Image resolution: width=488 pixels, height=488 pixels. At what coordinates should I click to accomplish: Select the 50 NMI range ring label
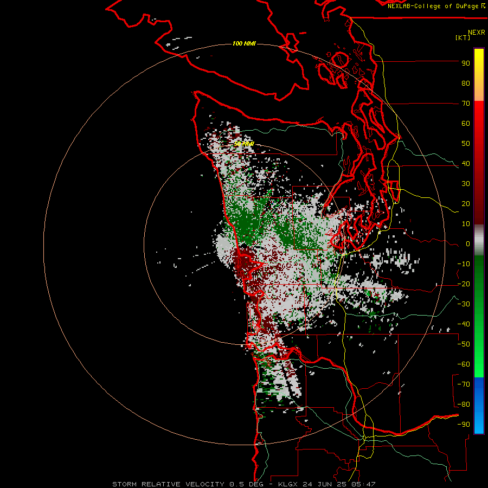coord(244,144)
